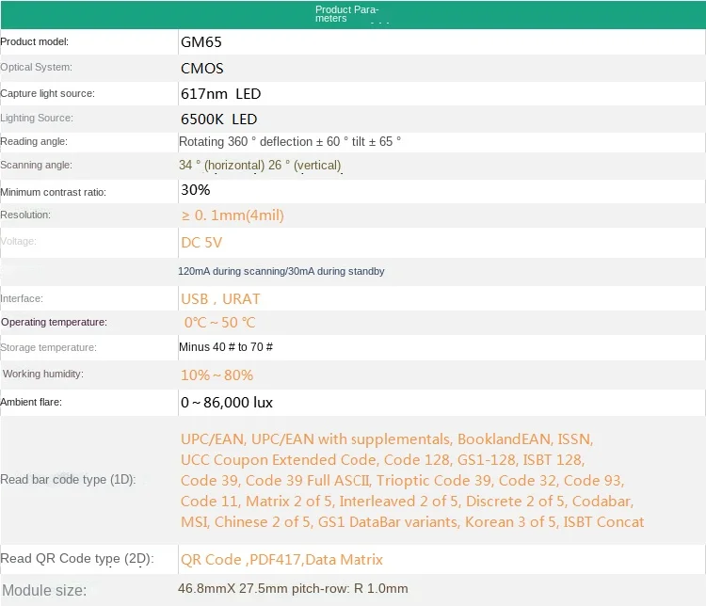This screenshot has height=606, width=706.
Task: Click the '46.8mmX 27.5mm pitch-row: R 1.0mm' value
Action: tap(293, 589)
